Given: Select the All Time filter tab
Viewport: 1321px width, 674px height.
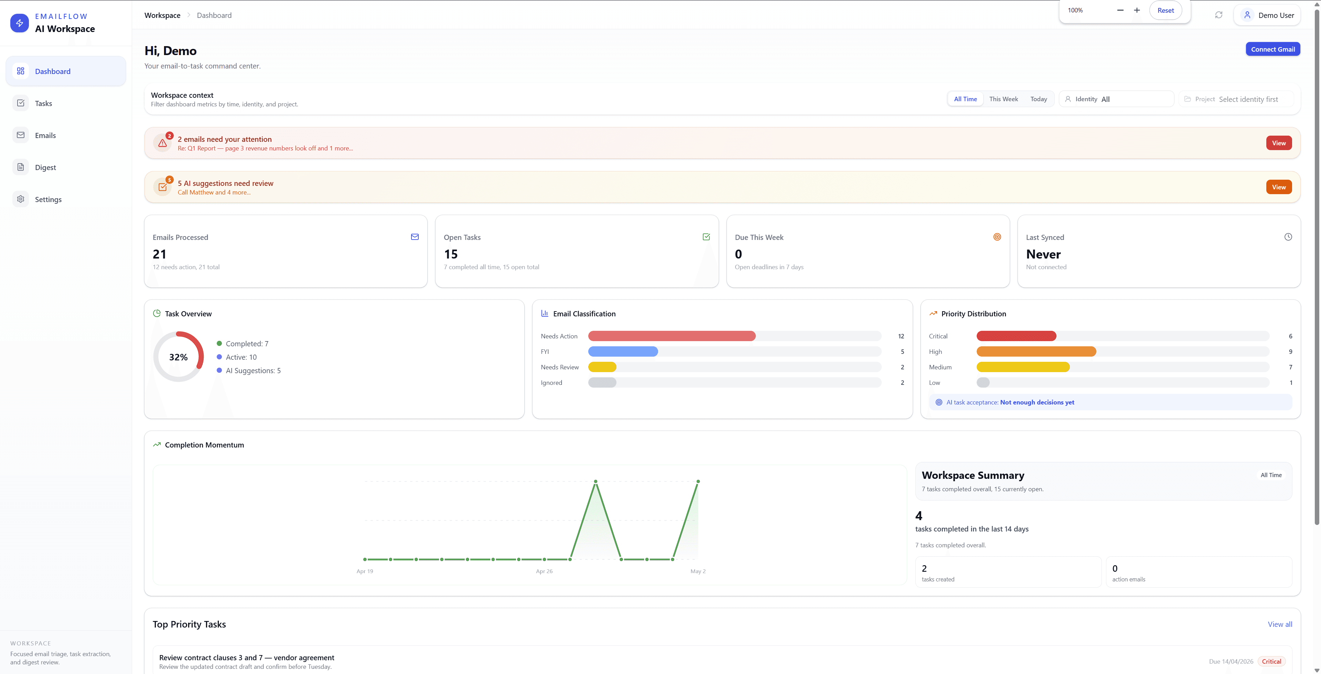Looking at the screenshot, I should point(965,99).
